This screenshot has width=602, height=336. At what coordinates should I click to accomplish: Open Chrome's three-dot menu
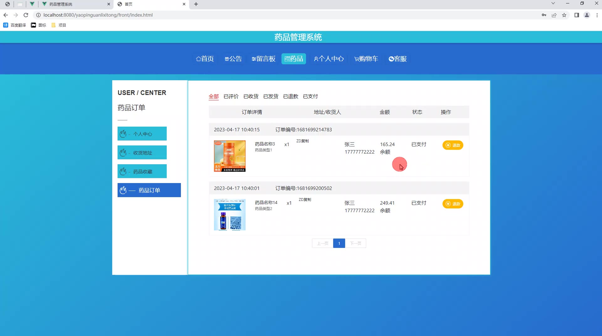coord(597,15)
